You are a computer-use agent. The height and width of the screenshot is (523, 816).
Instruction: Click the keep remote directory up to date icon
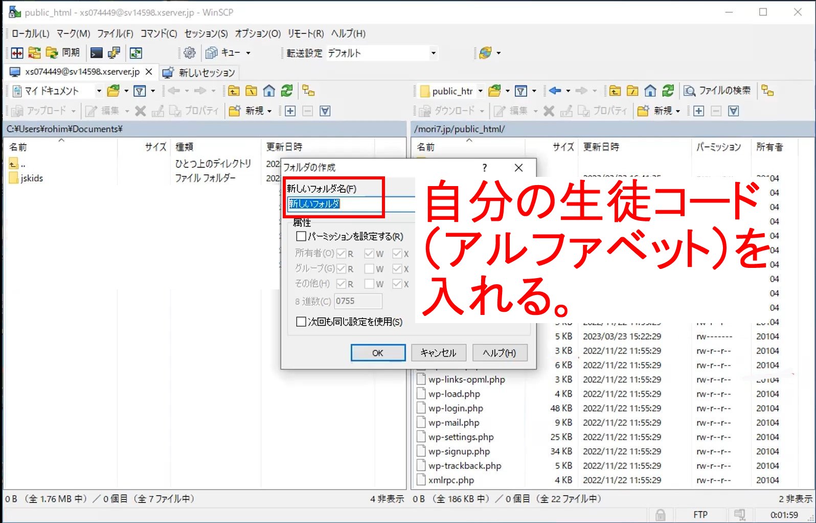[x=135, y=53]
